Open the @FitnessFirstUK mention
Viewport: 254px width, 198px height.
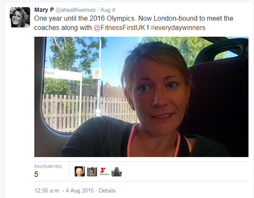pos(119,28)
